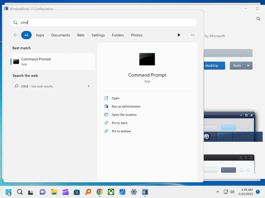Viewport: 265px width, 198px height.
Task: Click cmd See web results entry
Action: tap(53, 86)
